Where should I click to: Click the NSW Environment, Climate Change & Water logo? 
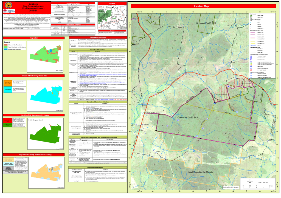click(9, 11)
